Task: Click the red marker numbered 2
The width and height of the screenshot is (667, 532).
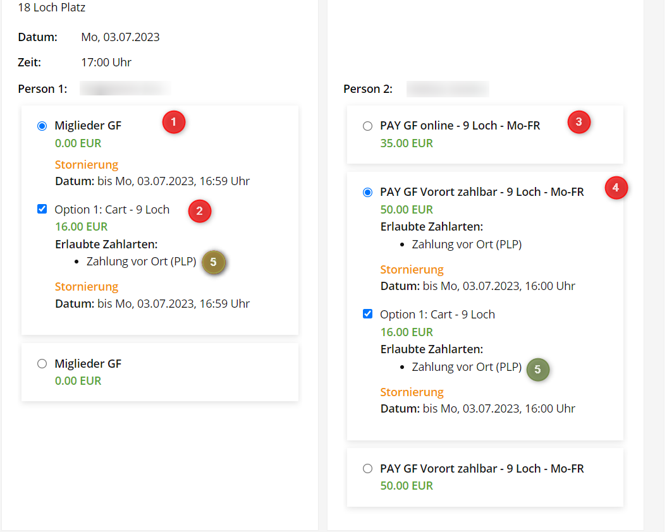Action: 199,211
